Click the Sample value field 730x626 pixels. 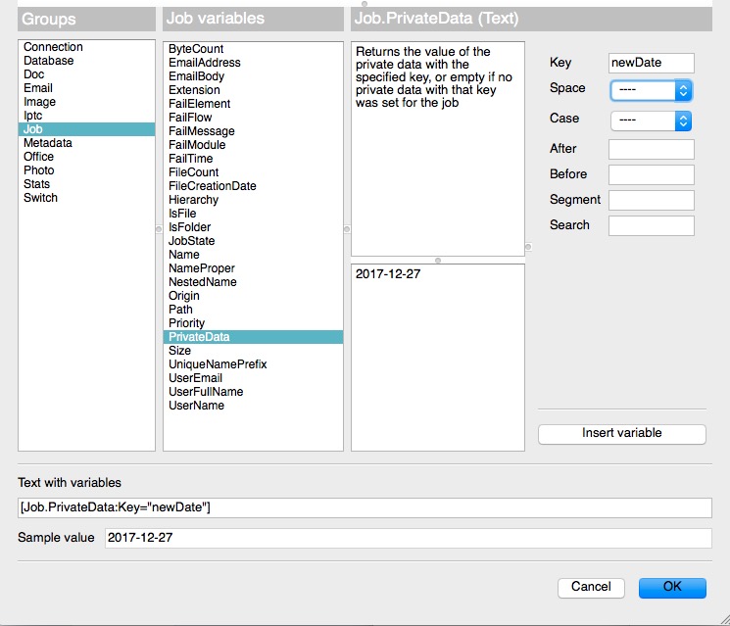click(x=409, y=538)
